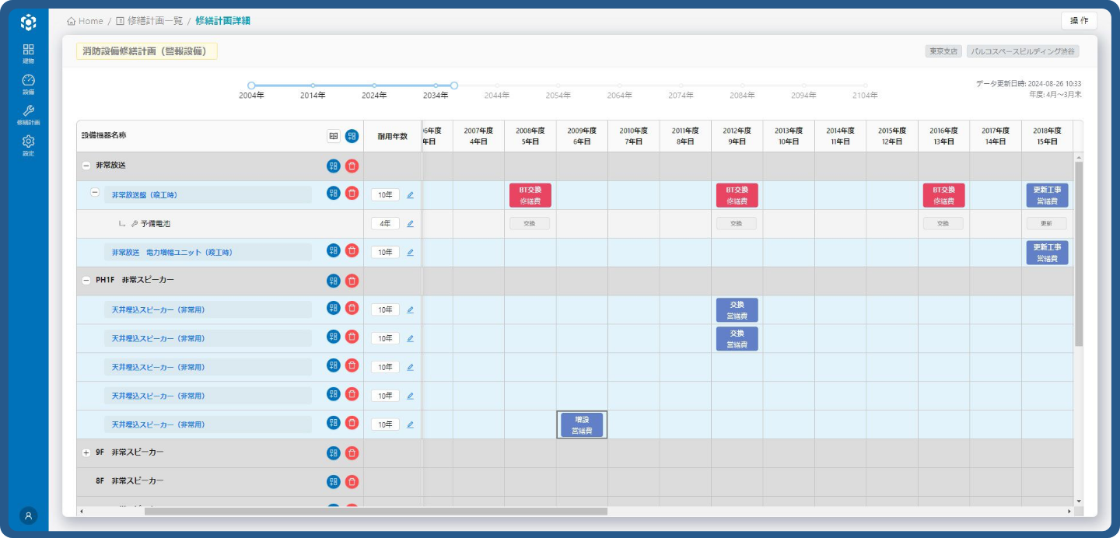The image size is (1120, 538).
Task: Collapse the 非常放送盤（竣工時） row
Action: click(x=95, y=193)
